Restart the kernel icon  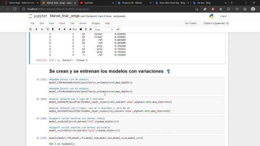point(86,29)
